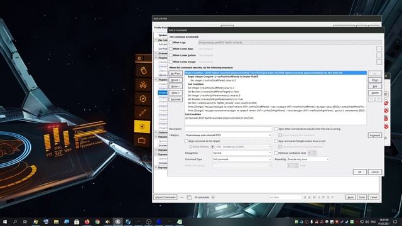Open the 'Mouse' action menu button

[x=176, y=80]
